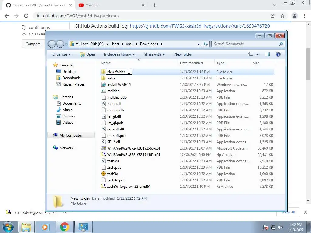This screenshot has height=233, width=311.
Task: Click the Compare button on GitHub page
Action: point(33,44)
